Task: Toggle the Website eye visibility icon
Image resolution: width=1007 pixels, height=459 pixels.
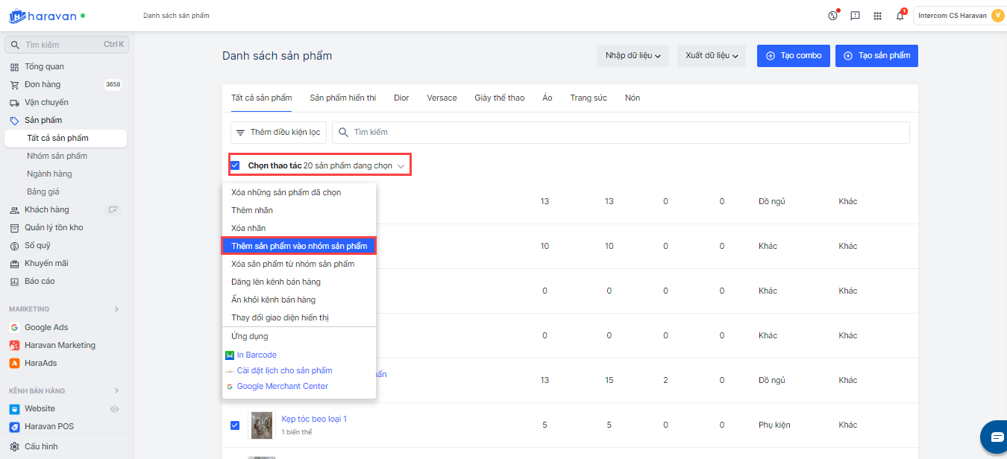Action: pos(115,409)
